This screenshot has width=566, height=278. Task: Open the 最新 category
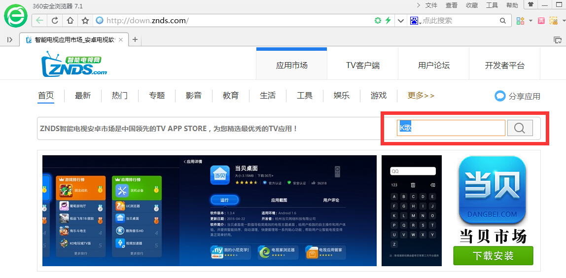(83, 96)
